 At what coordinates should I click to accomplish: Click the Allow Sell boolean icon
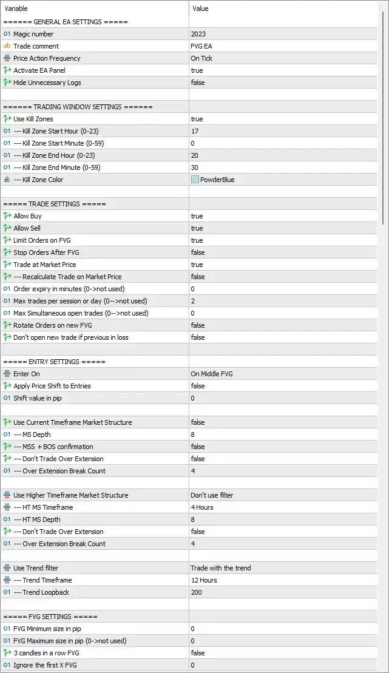point(7,228)
